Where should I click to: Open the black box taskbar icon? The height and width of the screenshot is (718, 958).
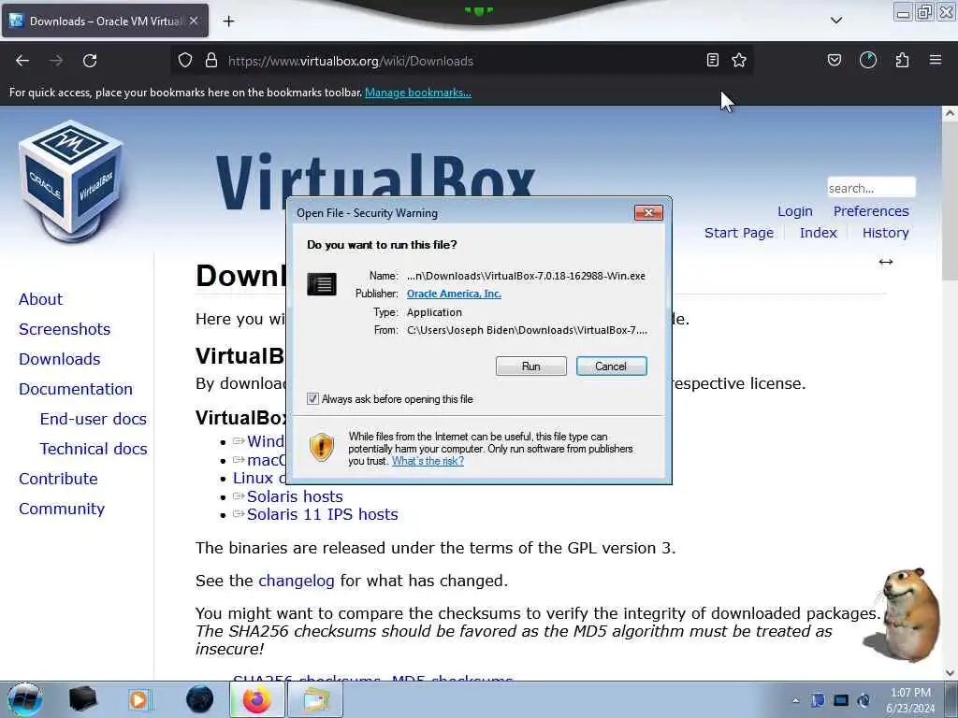[x=82, y=699]
